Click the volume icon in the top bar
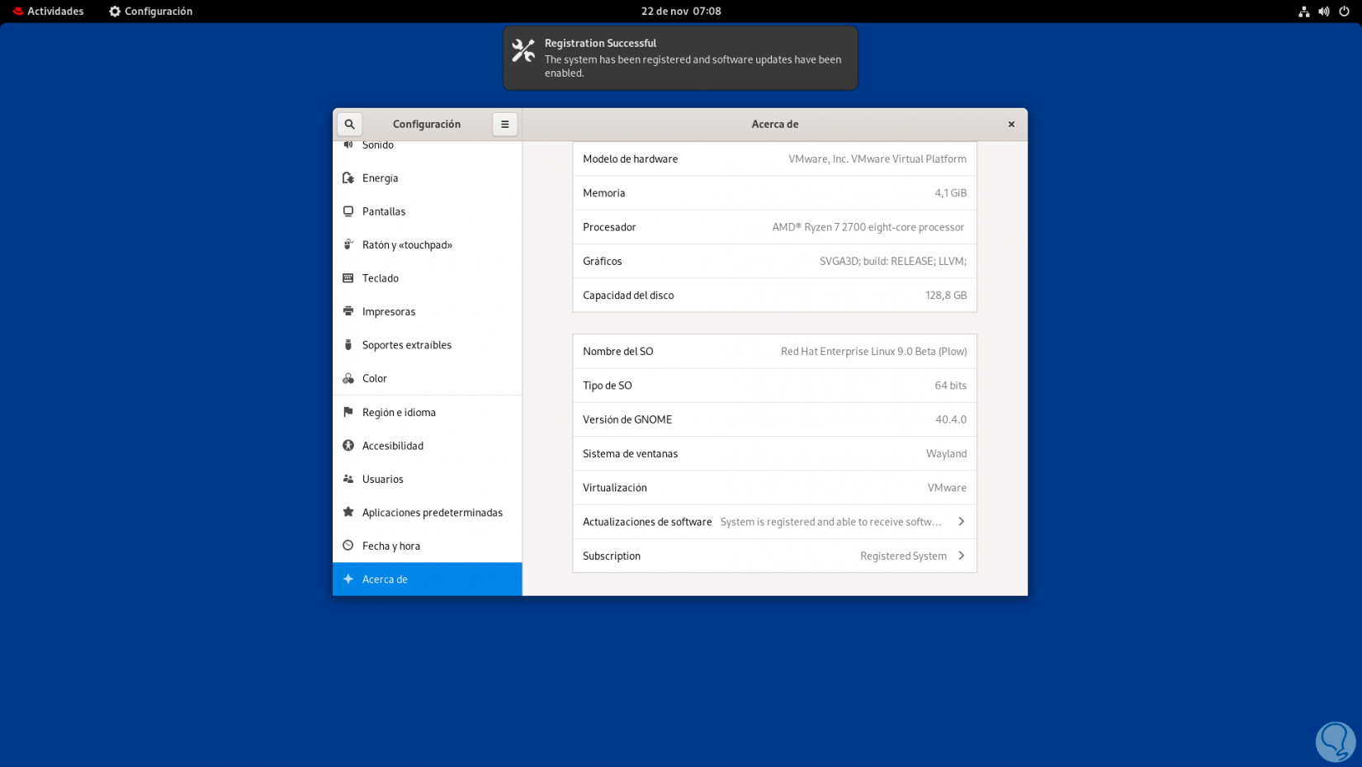Screen dimensions: 1362x767 coord(1324,12)
